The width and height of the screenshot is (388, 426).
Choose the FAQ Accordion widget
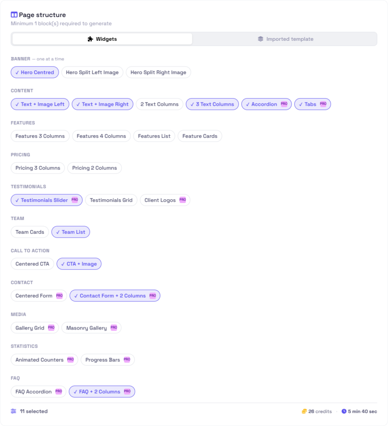click(38, 391)
